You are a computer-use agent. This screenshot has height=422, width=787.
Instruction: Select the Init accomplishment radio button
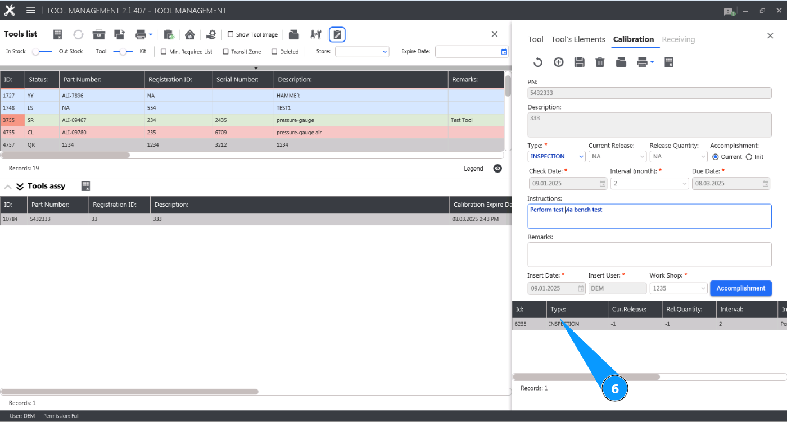pyautogui.click(x=749, y=157)
